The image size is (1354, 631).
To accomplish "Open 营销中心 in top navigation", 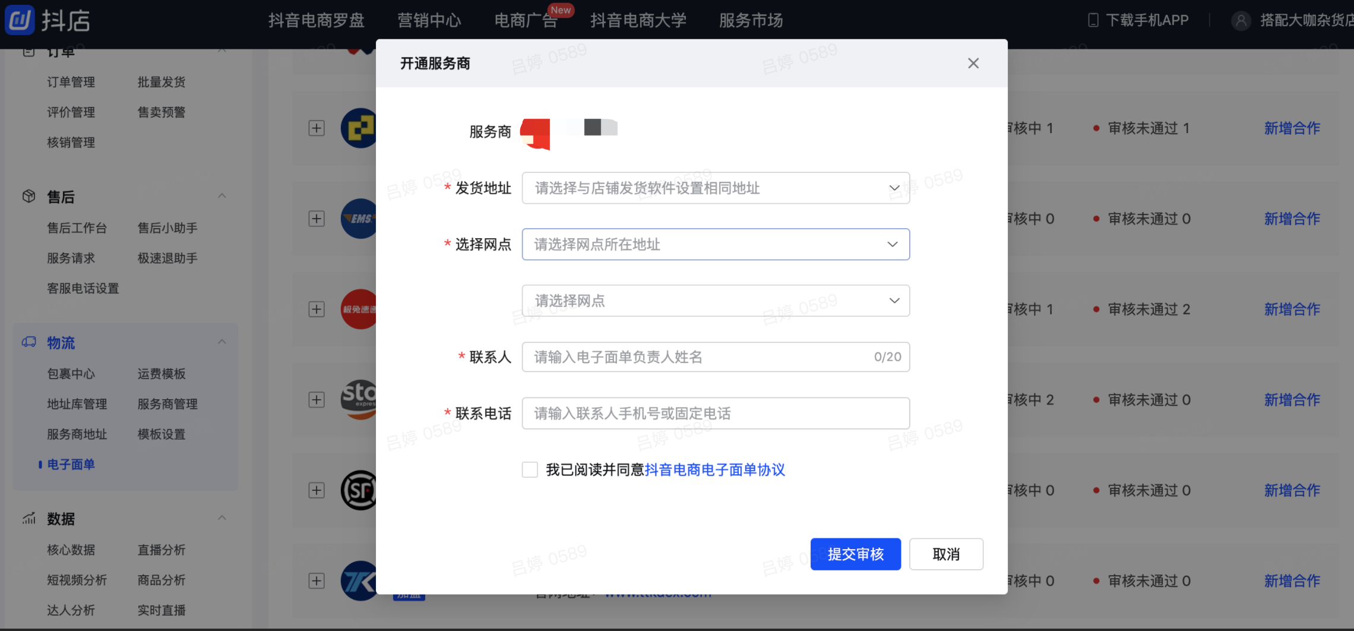I will tap(429, 20).
